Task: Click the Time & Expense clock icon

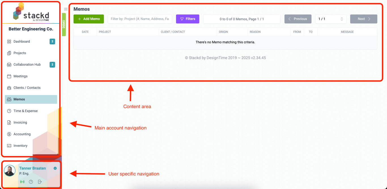Action: click(x=9, y=111)
